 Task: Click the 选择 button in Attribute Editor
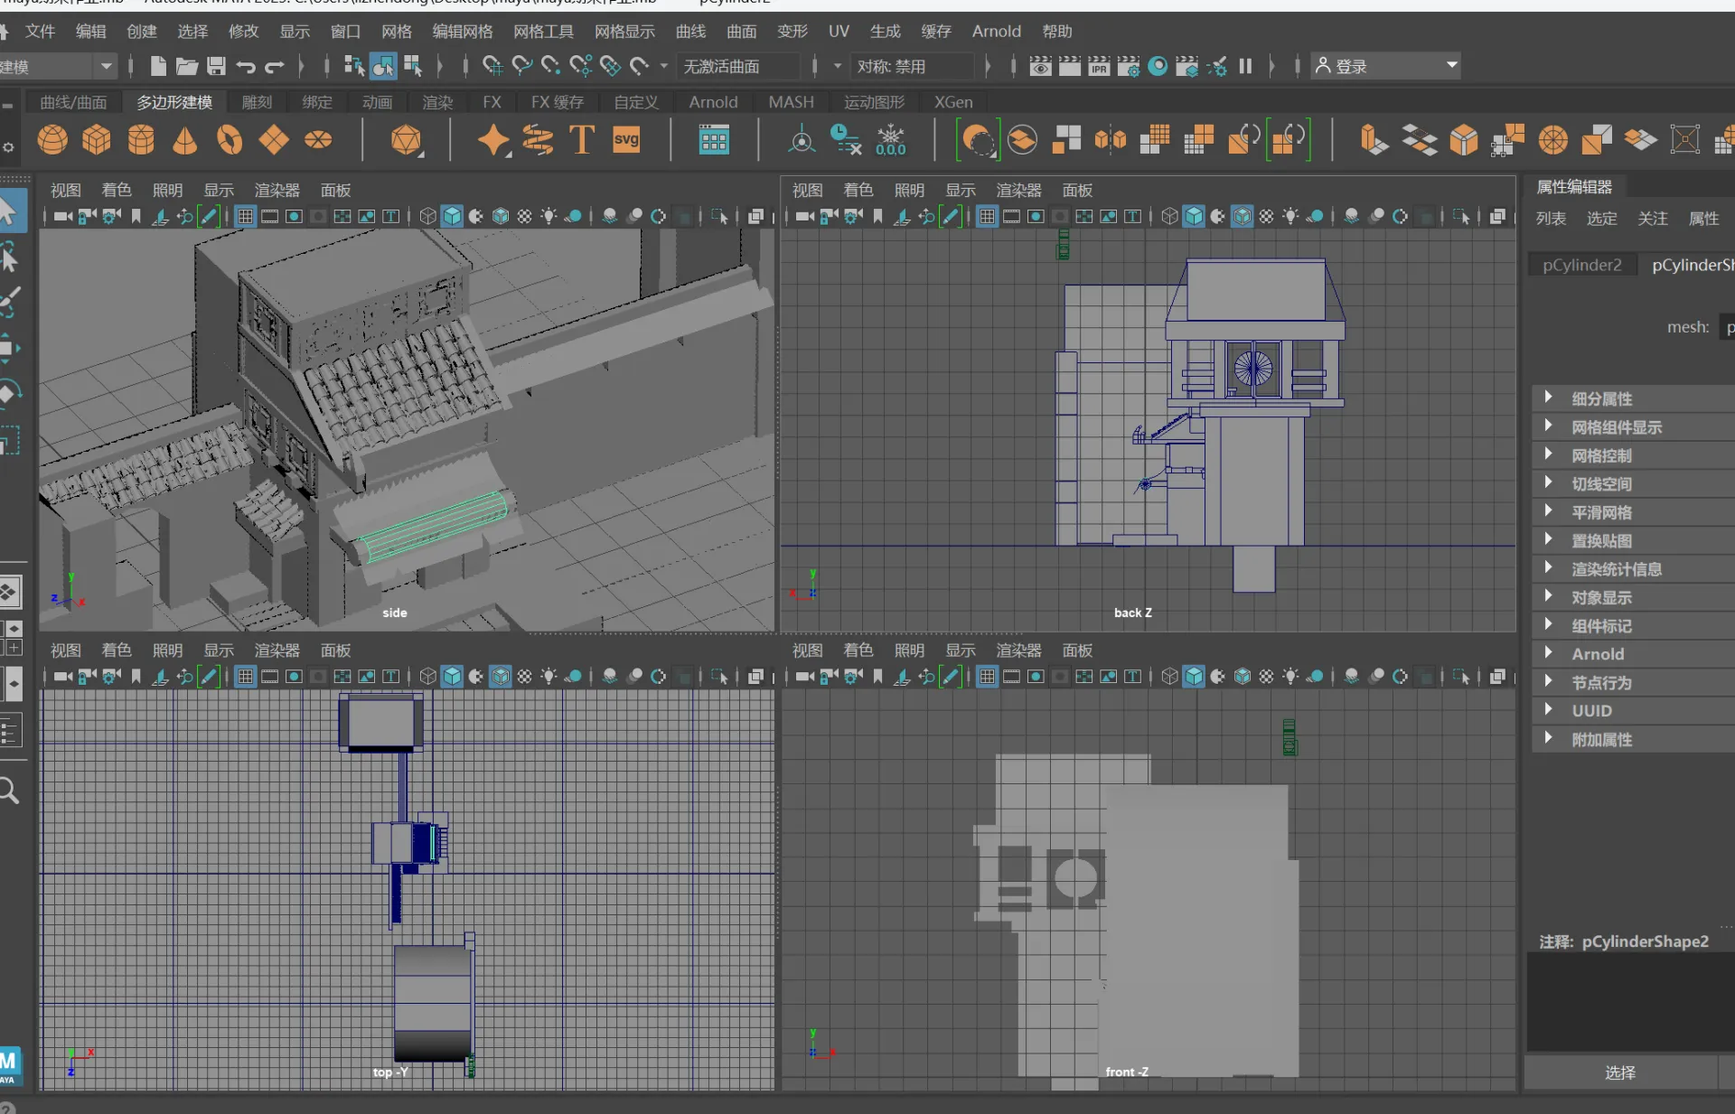pyautogui.click(x=1620, y=1072)
